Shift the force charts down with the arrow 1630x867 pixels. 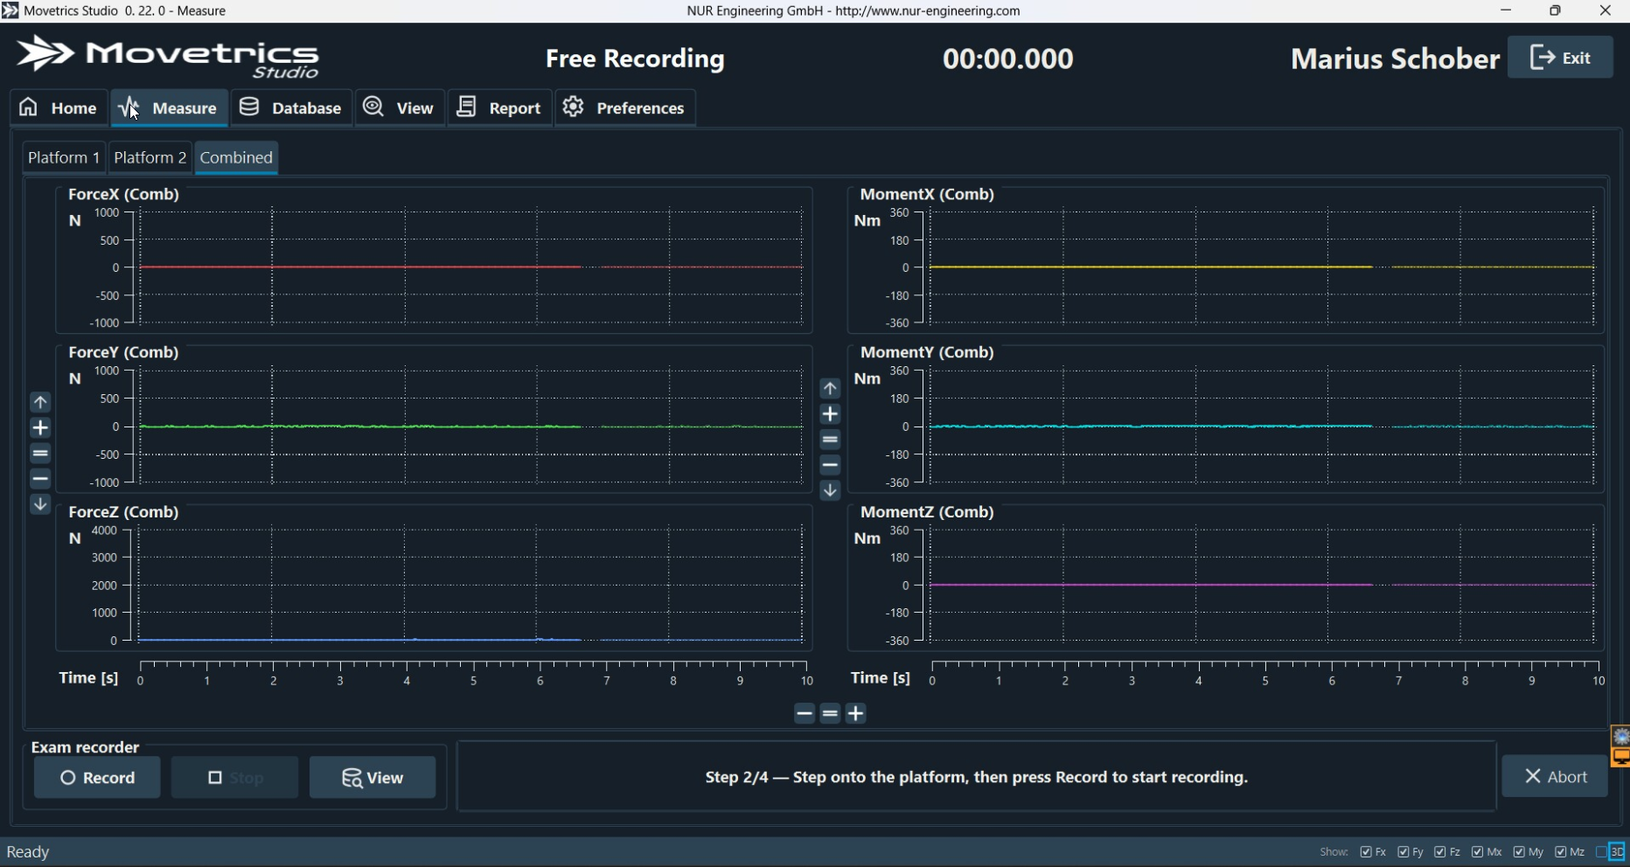click(40, 504)
